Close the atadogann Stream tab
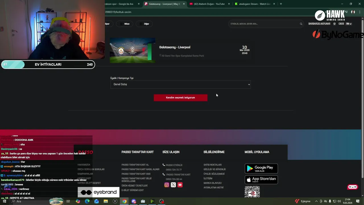Image resolution: width=364 pixels, height=205 pixels. click(x=274, y=4)
